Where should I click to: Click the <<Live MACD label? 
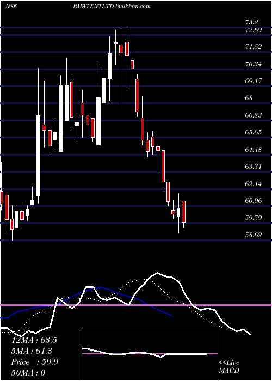click(x=229, y=367)
